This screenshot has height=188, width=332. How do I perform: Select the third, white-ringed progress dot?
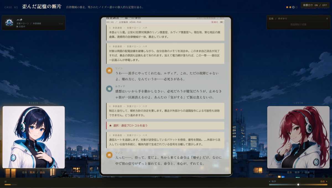[x=293, y=7]
